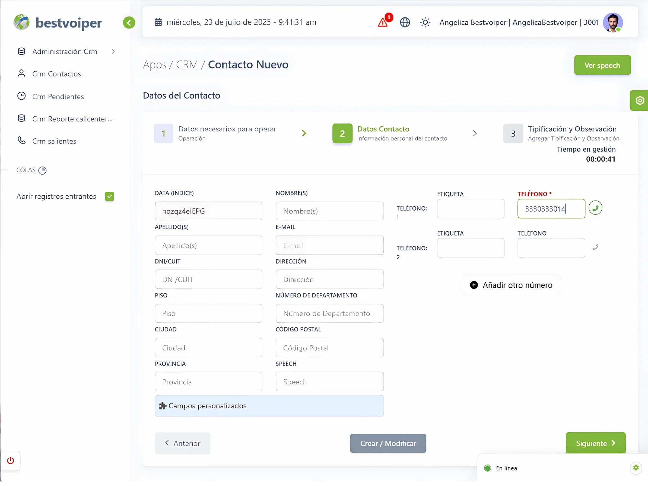Open the En línea status gear icon

coord(636,468)
